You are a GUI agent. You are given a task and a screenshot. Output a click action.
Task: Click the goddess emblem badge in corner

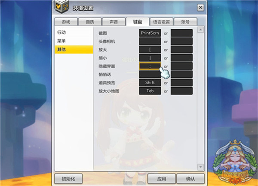click(x=235, y=162)
